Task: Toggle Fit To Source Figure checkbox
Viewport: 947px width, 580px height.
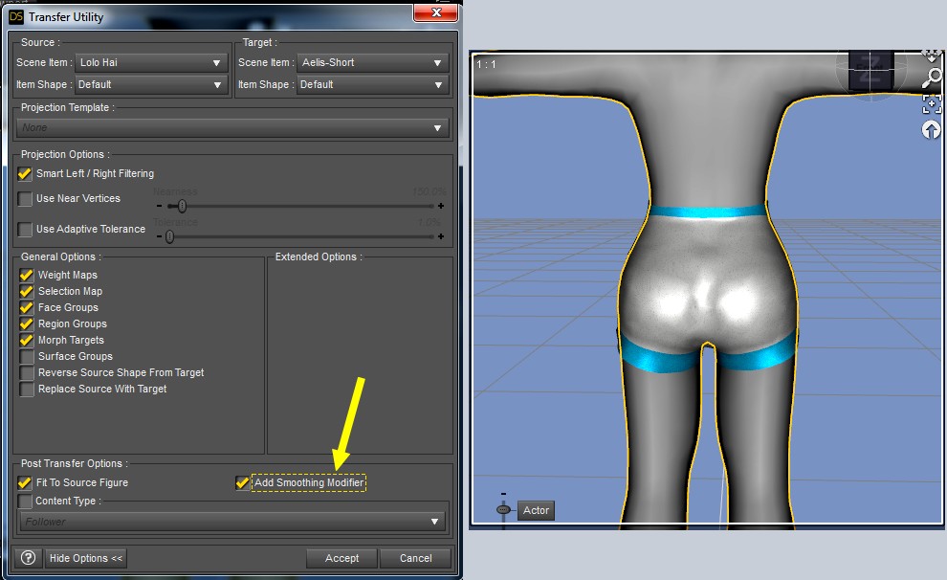Action: tap(25, 482)
